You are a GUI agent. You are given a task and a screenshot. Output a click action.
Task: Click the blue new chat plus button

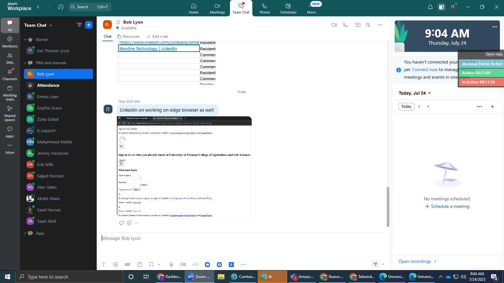tap(89, 25)
